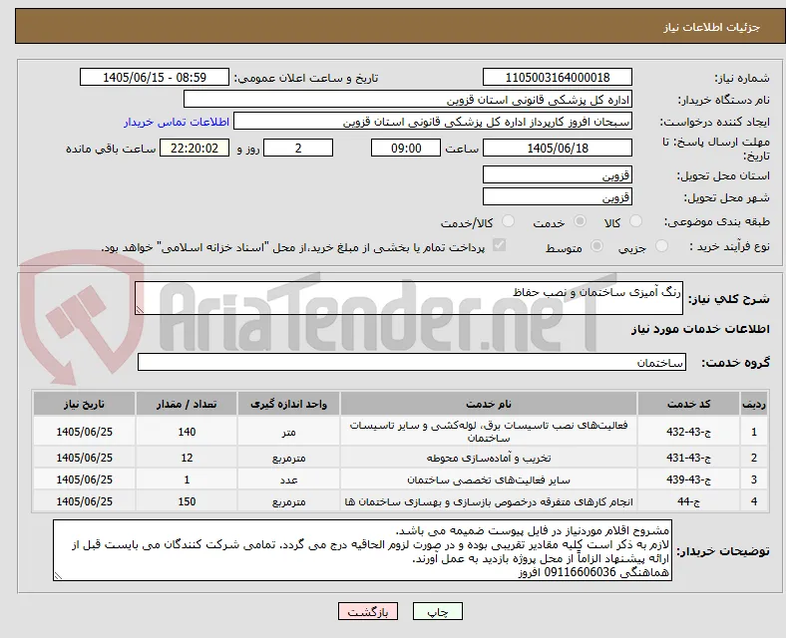
Task: Select the خدمت radio button
Action: [x=580, y=221]
